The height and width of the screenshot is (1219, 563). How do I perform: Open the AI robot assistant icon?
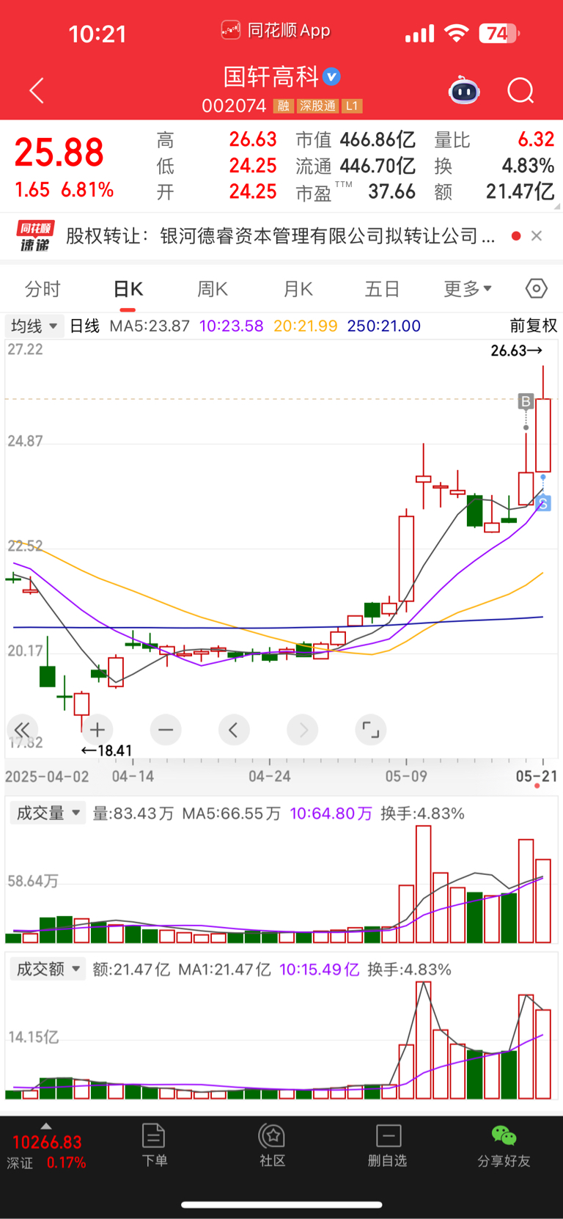pos(464,91)
